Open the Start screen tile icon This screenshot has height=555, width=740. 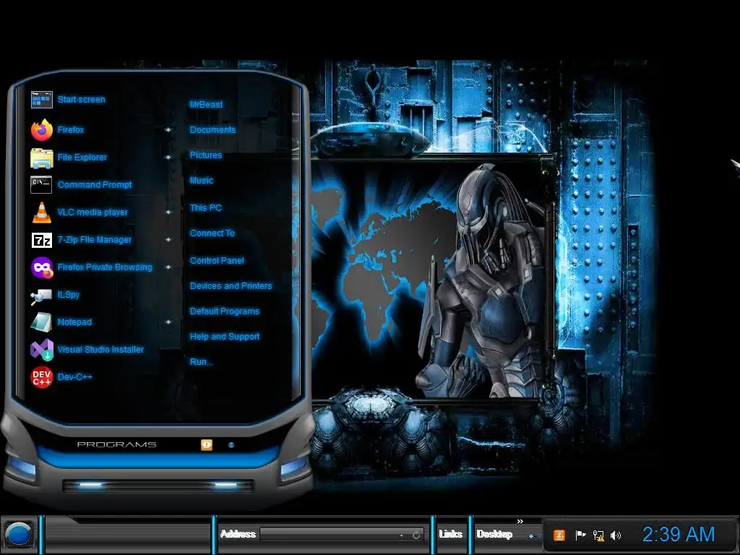(x=41, y=100)
